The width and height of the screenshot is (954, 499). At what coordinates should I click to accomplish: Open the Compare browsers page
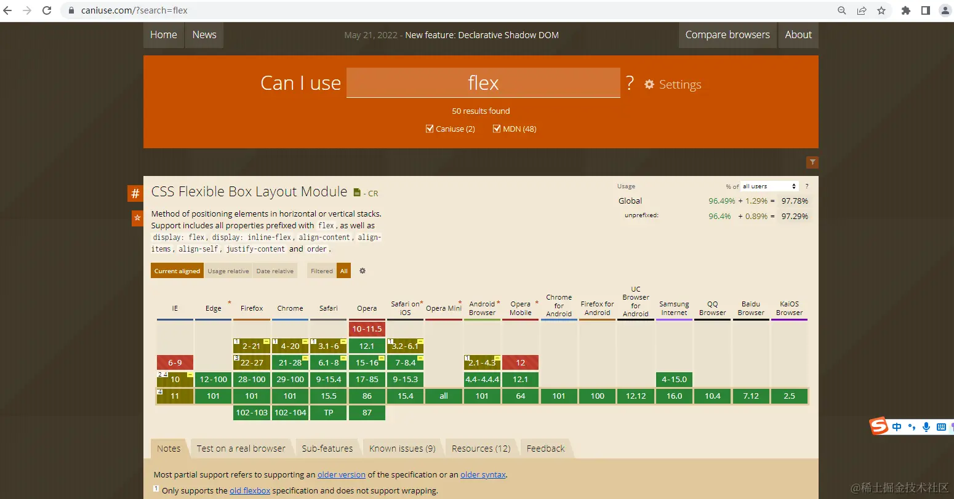coord(728,35)
